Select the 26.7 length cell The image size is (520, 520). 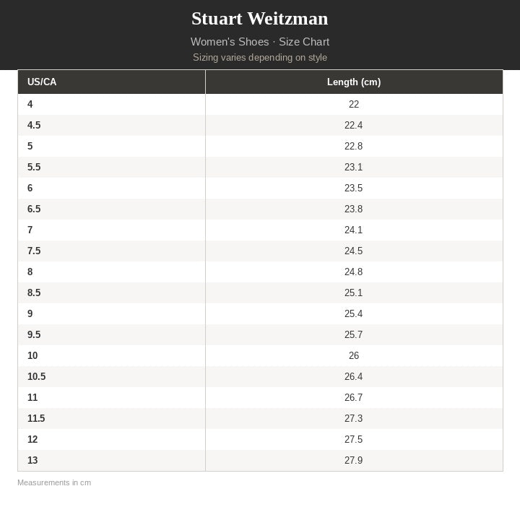tap(354, 397)
